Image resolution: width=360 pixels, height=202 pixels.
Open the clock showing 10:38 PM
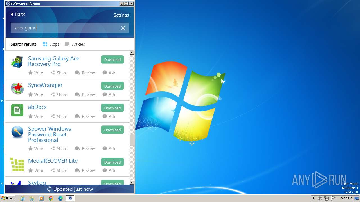(x=346, y=198)
